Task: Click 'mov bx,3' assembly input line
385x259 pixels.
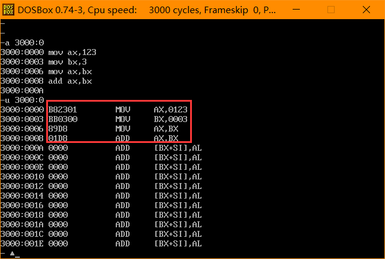Action: (68, 62)
